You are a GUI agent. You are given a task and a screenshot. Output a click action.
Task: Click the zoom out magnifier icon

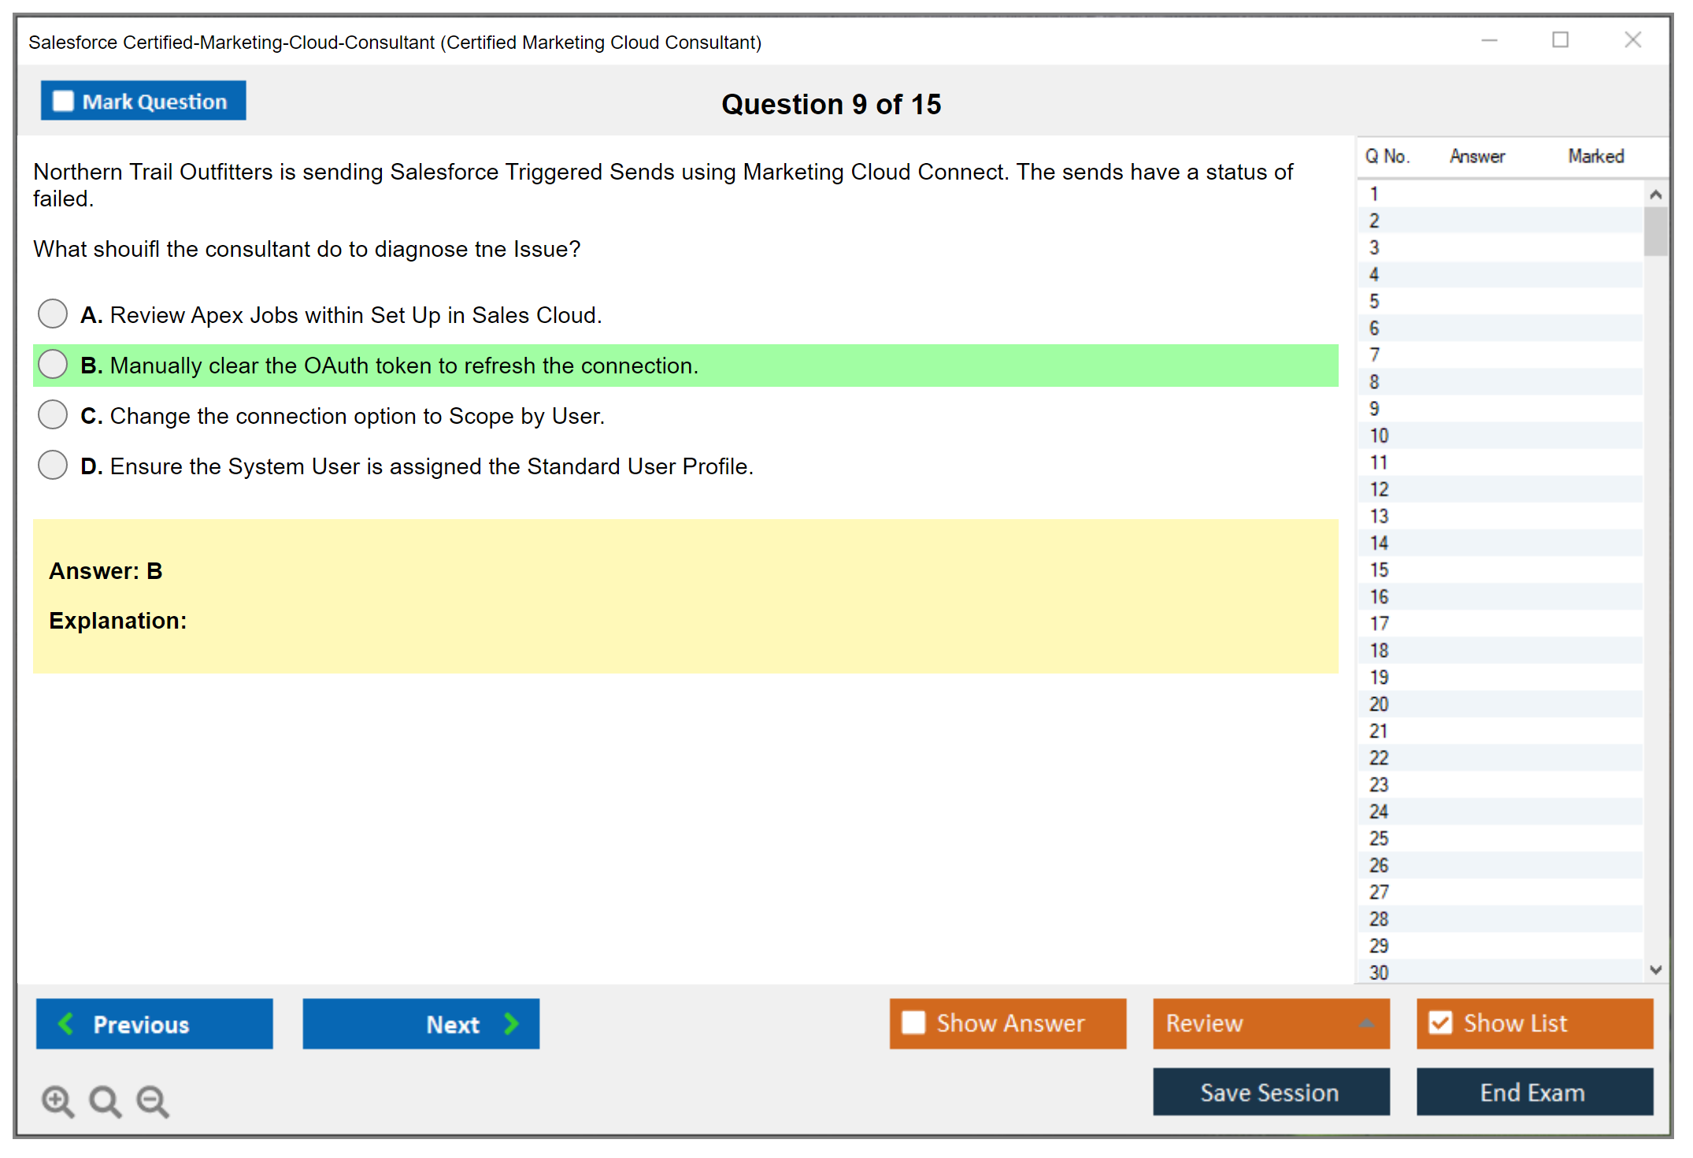click(152, 1100)
